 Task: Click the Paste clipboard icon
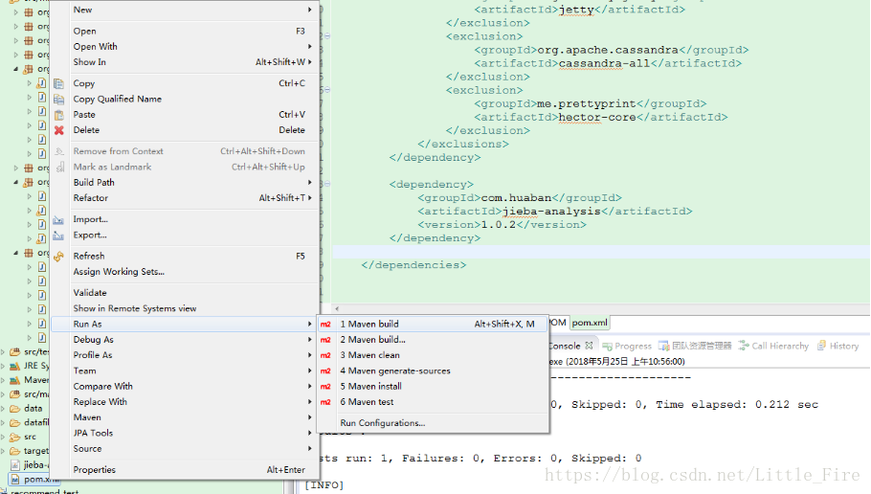pyautogui.click(x=58, y=115)
